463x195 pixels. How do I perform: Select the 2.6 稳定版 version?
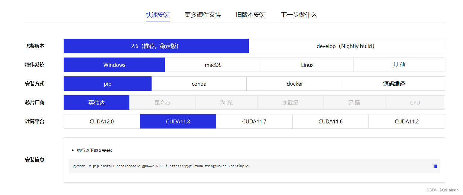pyautogui.click(x=156, y=46)
